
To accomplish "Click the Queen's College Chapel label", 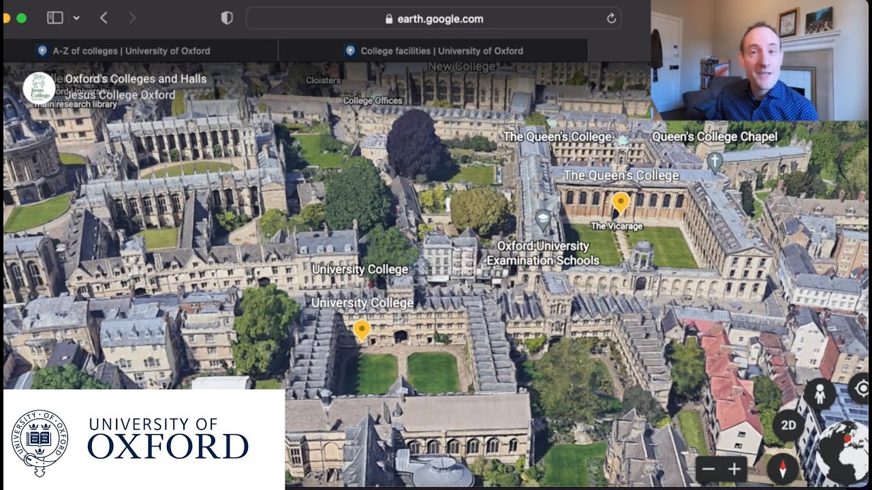I will (715, 137).
